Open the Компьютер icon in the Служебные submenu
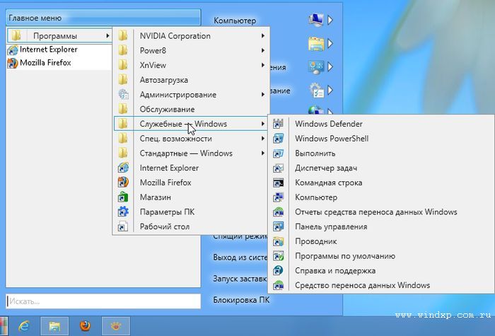This screenshot has height=336, width=495. pos(278,197)
